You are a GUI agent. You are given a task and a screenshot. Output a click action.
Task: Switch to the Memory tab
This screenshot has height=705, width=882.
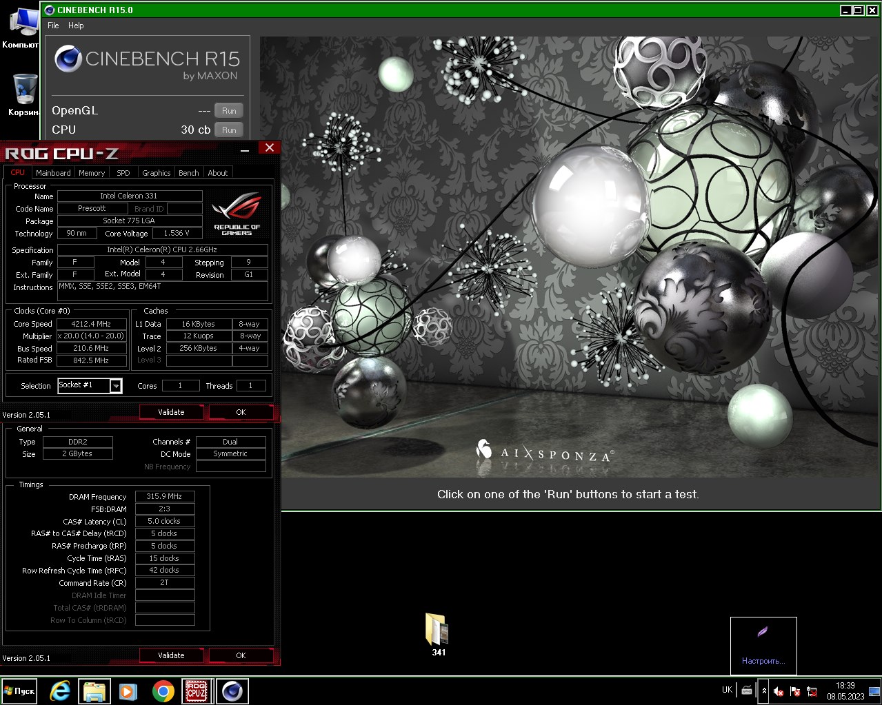point(92,173)
